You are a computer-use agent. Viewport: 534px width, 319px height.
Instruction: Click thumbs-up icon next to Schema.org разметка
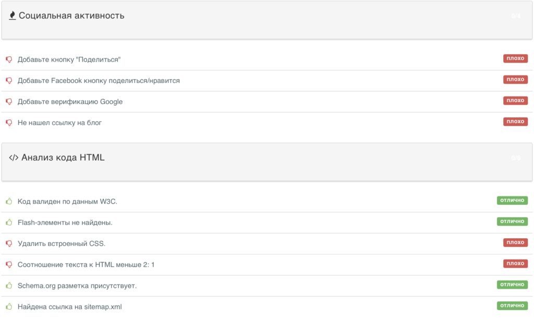click(x=9, y=285)
